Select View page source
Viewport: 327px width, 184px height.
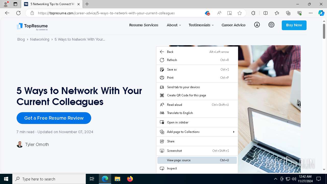point(197,160)
